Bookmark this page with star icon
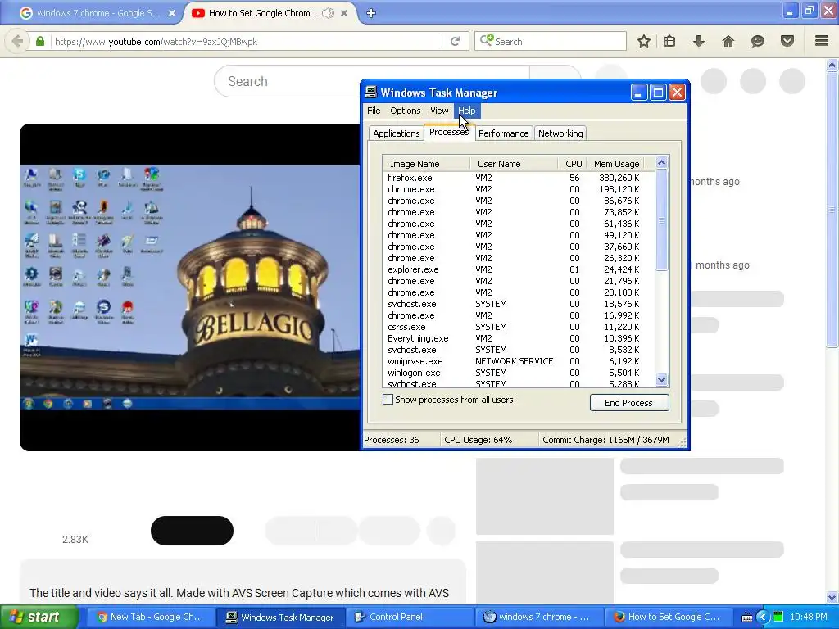 tap(644, 41)
